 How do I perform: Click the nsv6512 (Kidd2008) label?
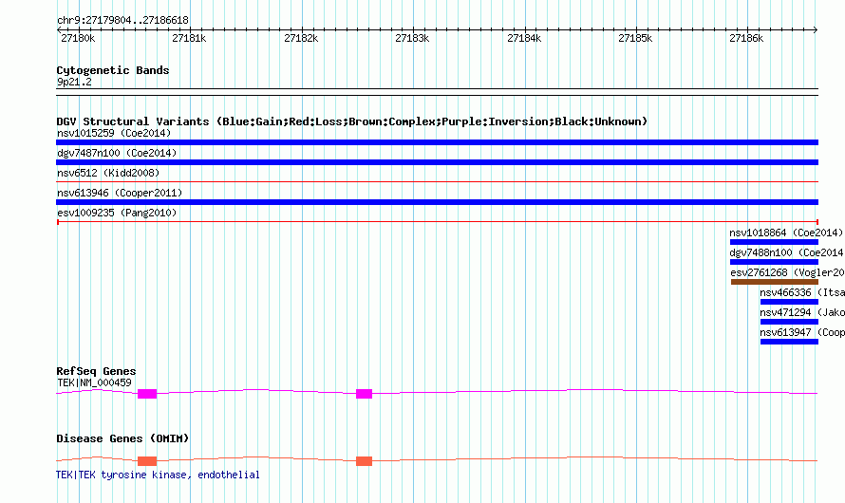pyautogui.click(x=108, y=173)
